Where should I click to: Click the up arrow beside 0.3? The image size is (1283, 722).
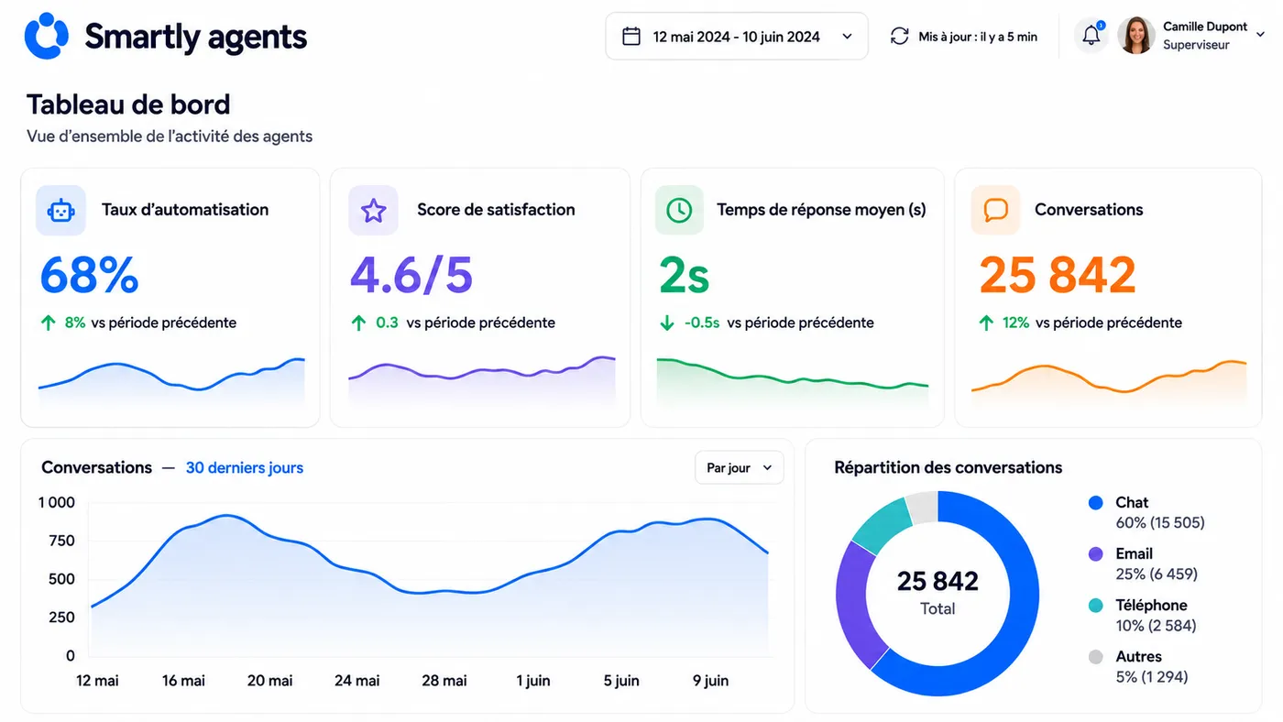coord(359,323)
